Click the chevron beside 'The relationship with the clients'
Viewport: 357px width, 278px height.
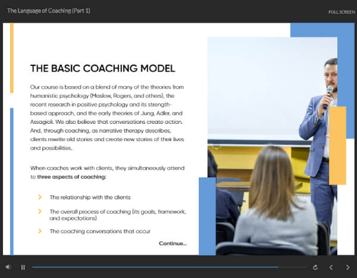click(x=40, y=197)
